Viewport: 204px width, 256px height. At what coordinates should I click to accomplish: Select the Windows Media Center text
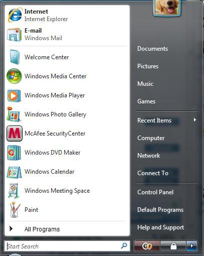(x=55, y=76)
